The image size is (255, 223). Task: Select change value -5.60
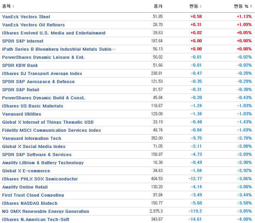[x=196, y=203]
